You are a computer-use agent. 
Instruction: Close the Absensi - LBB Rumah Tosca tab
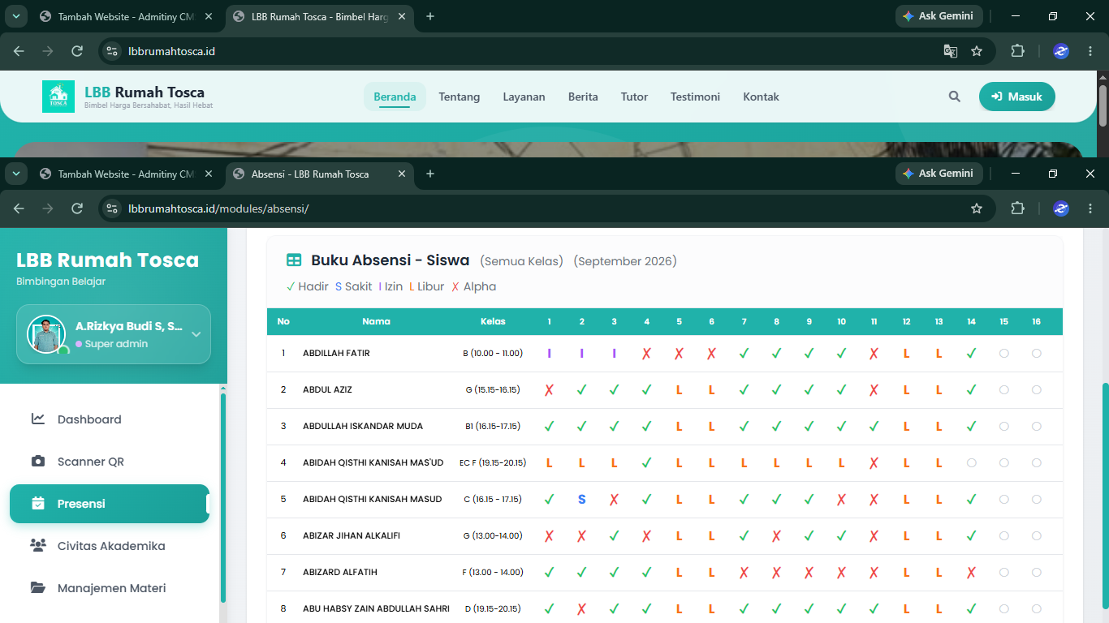(x=401, y=174)
